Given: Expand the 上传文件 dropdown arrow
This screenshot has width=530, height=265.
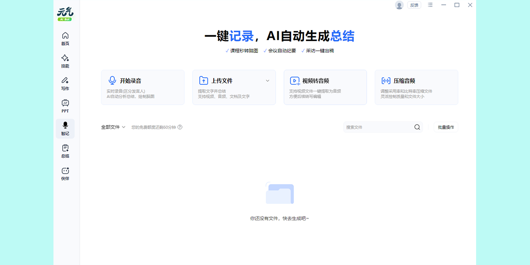Looking at the screenshot, I should 267,80.
